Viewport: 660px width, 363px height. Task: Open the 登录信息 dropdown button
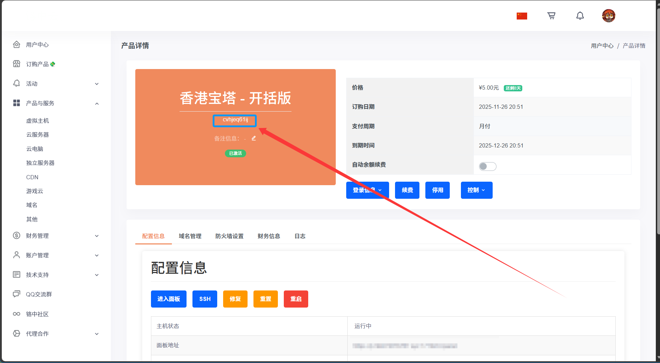point(367,190)
